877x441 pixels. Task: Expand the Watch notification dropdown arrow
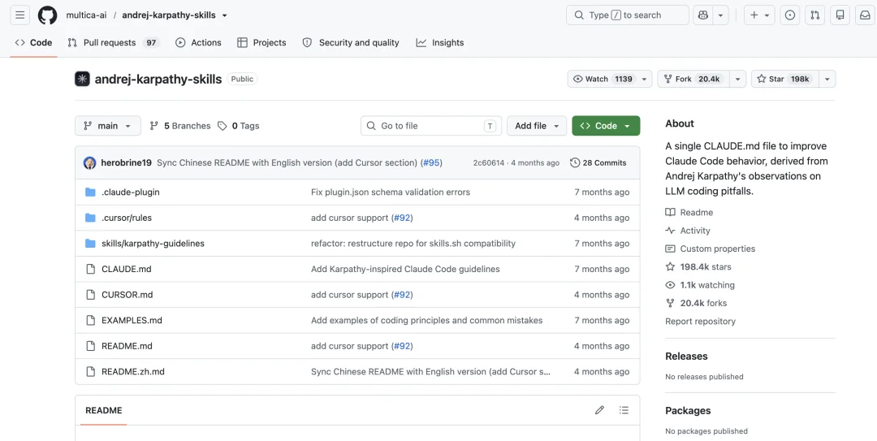[x=644, y=79]
